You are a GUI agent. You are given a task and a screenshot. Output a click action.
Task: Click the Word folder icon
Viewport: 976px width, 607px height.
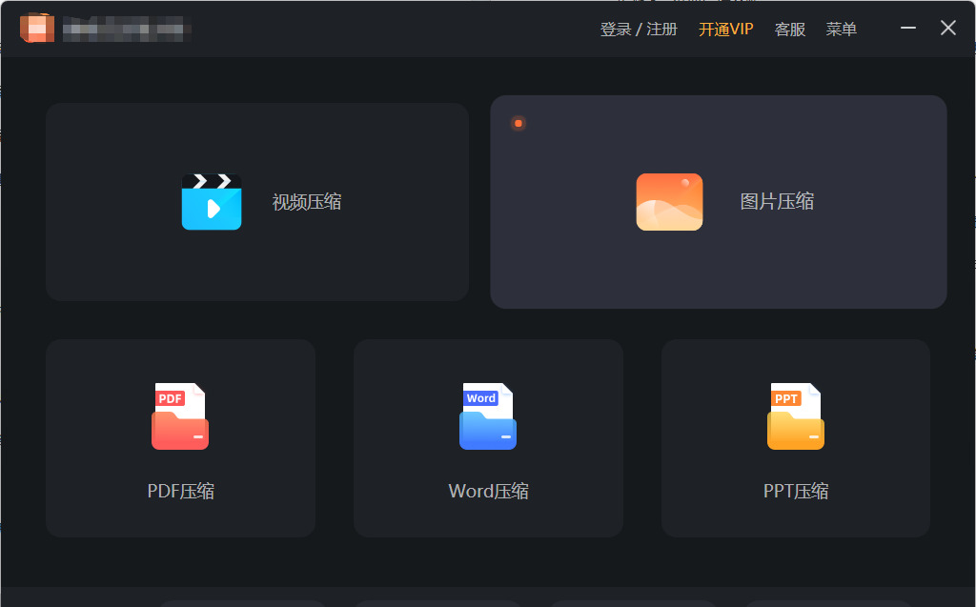(488, 415)
